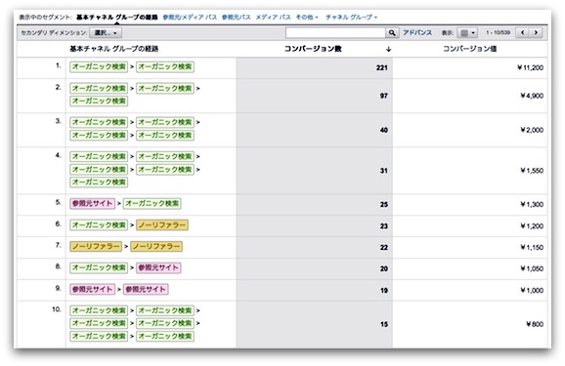
Task: Click conversion value ¥1,000
Action: 532,291
